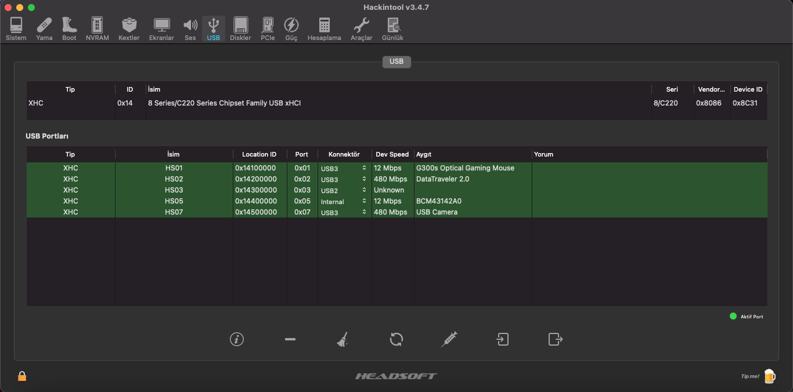Click the refresh arrows button
This screenshot has width=793, height=392.
(396, 339)
